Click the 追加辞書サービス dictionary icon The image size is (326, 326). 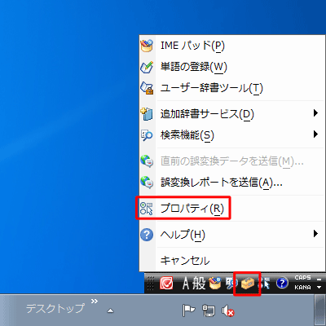click(147, 114)
